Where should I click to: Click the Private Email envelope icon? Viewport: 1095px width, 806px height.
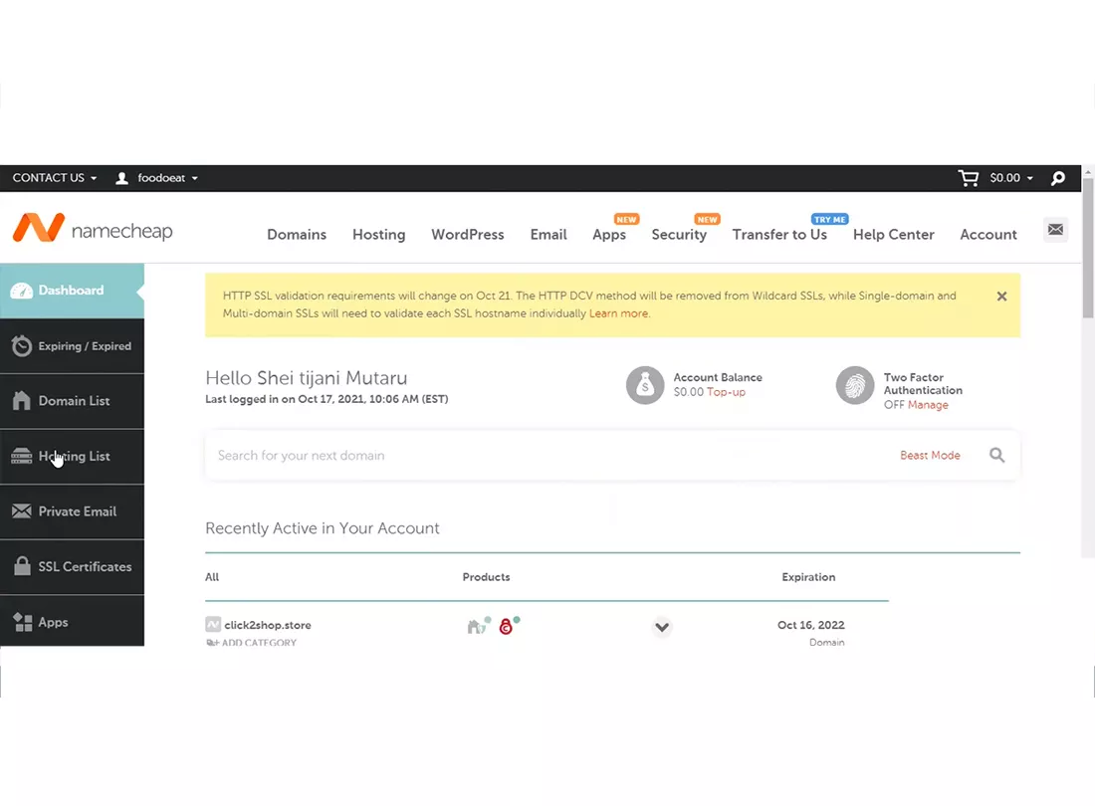[22, 510]
